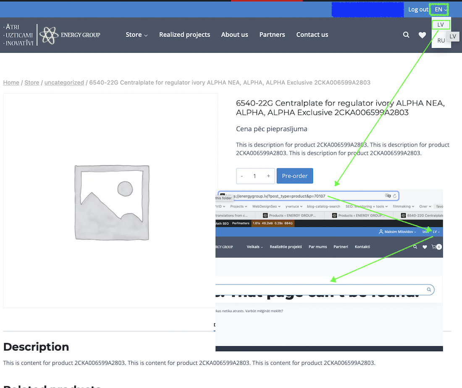
Task: Open the Partners page
Action: [272, 35]
